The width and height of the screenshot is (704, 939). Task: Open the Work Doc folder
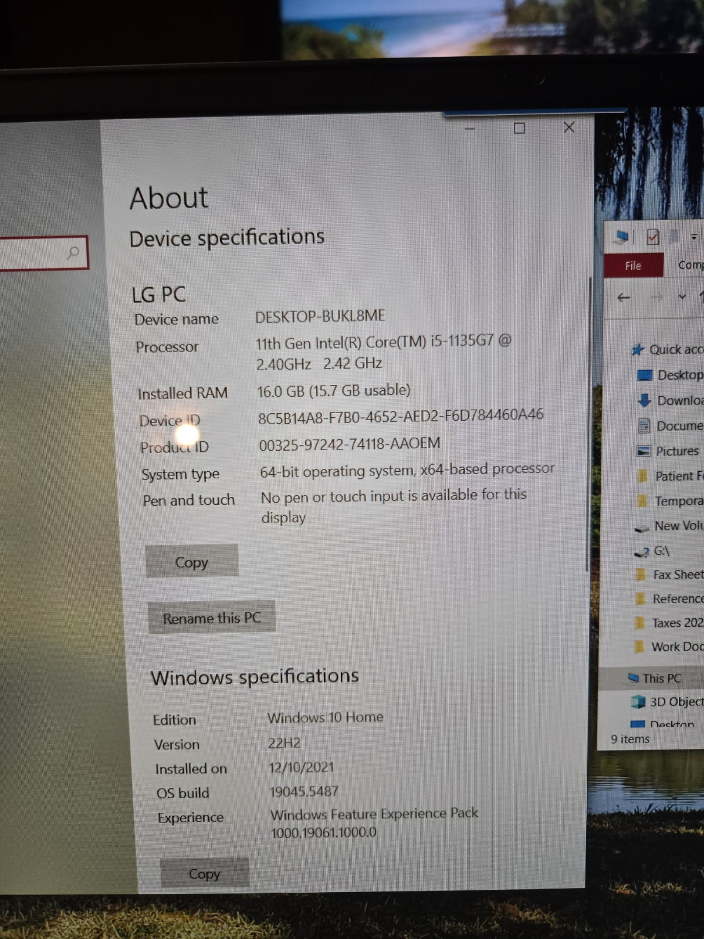[x=669, y=647]
